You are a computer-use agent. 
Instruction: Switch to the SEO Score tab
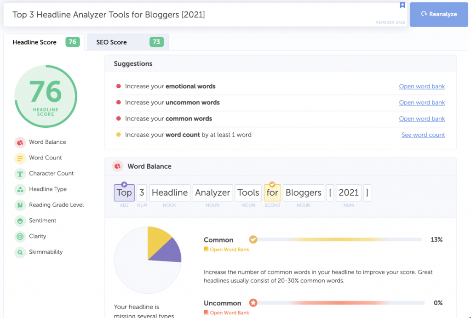pos(127,42)
